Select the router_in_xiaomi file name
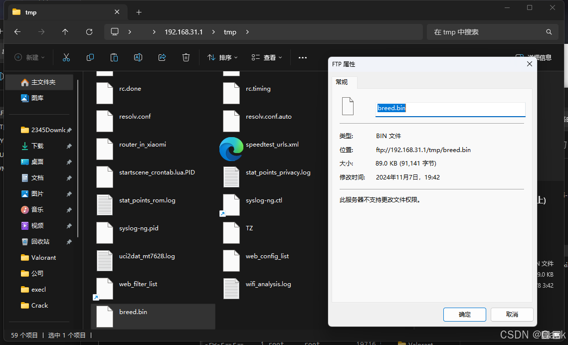The width and height of the screenshot is (568, 345). (x=142, y=145)
